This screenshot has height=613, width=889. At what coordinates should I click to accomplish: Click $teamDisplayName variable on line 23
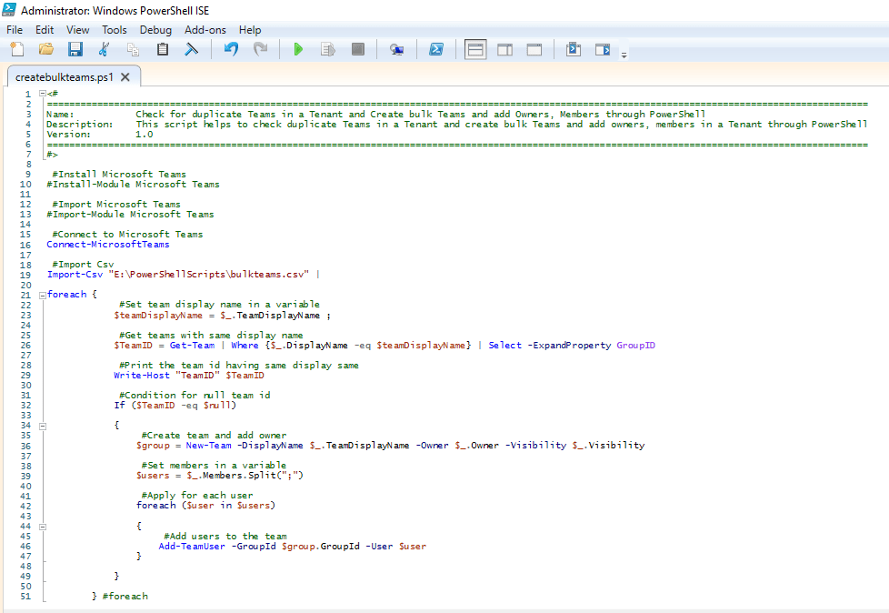[158, 316]
